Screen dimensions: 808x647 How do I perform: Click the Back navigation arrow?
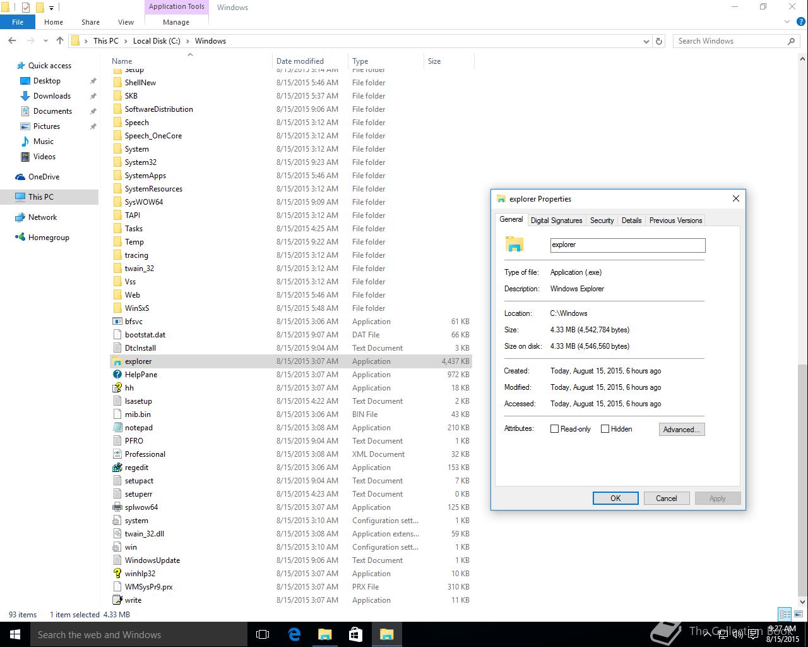click(x=12, y=40)
